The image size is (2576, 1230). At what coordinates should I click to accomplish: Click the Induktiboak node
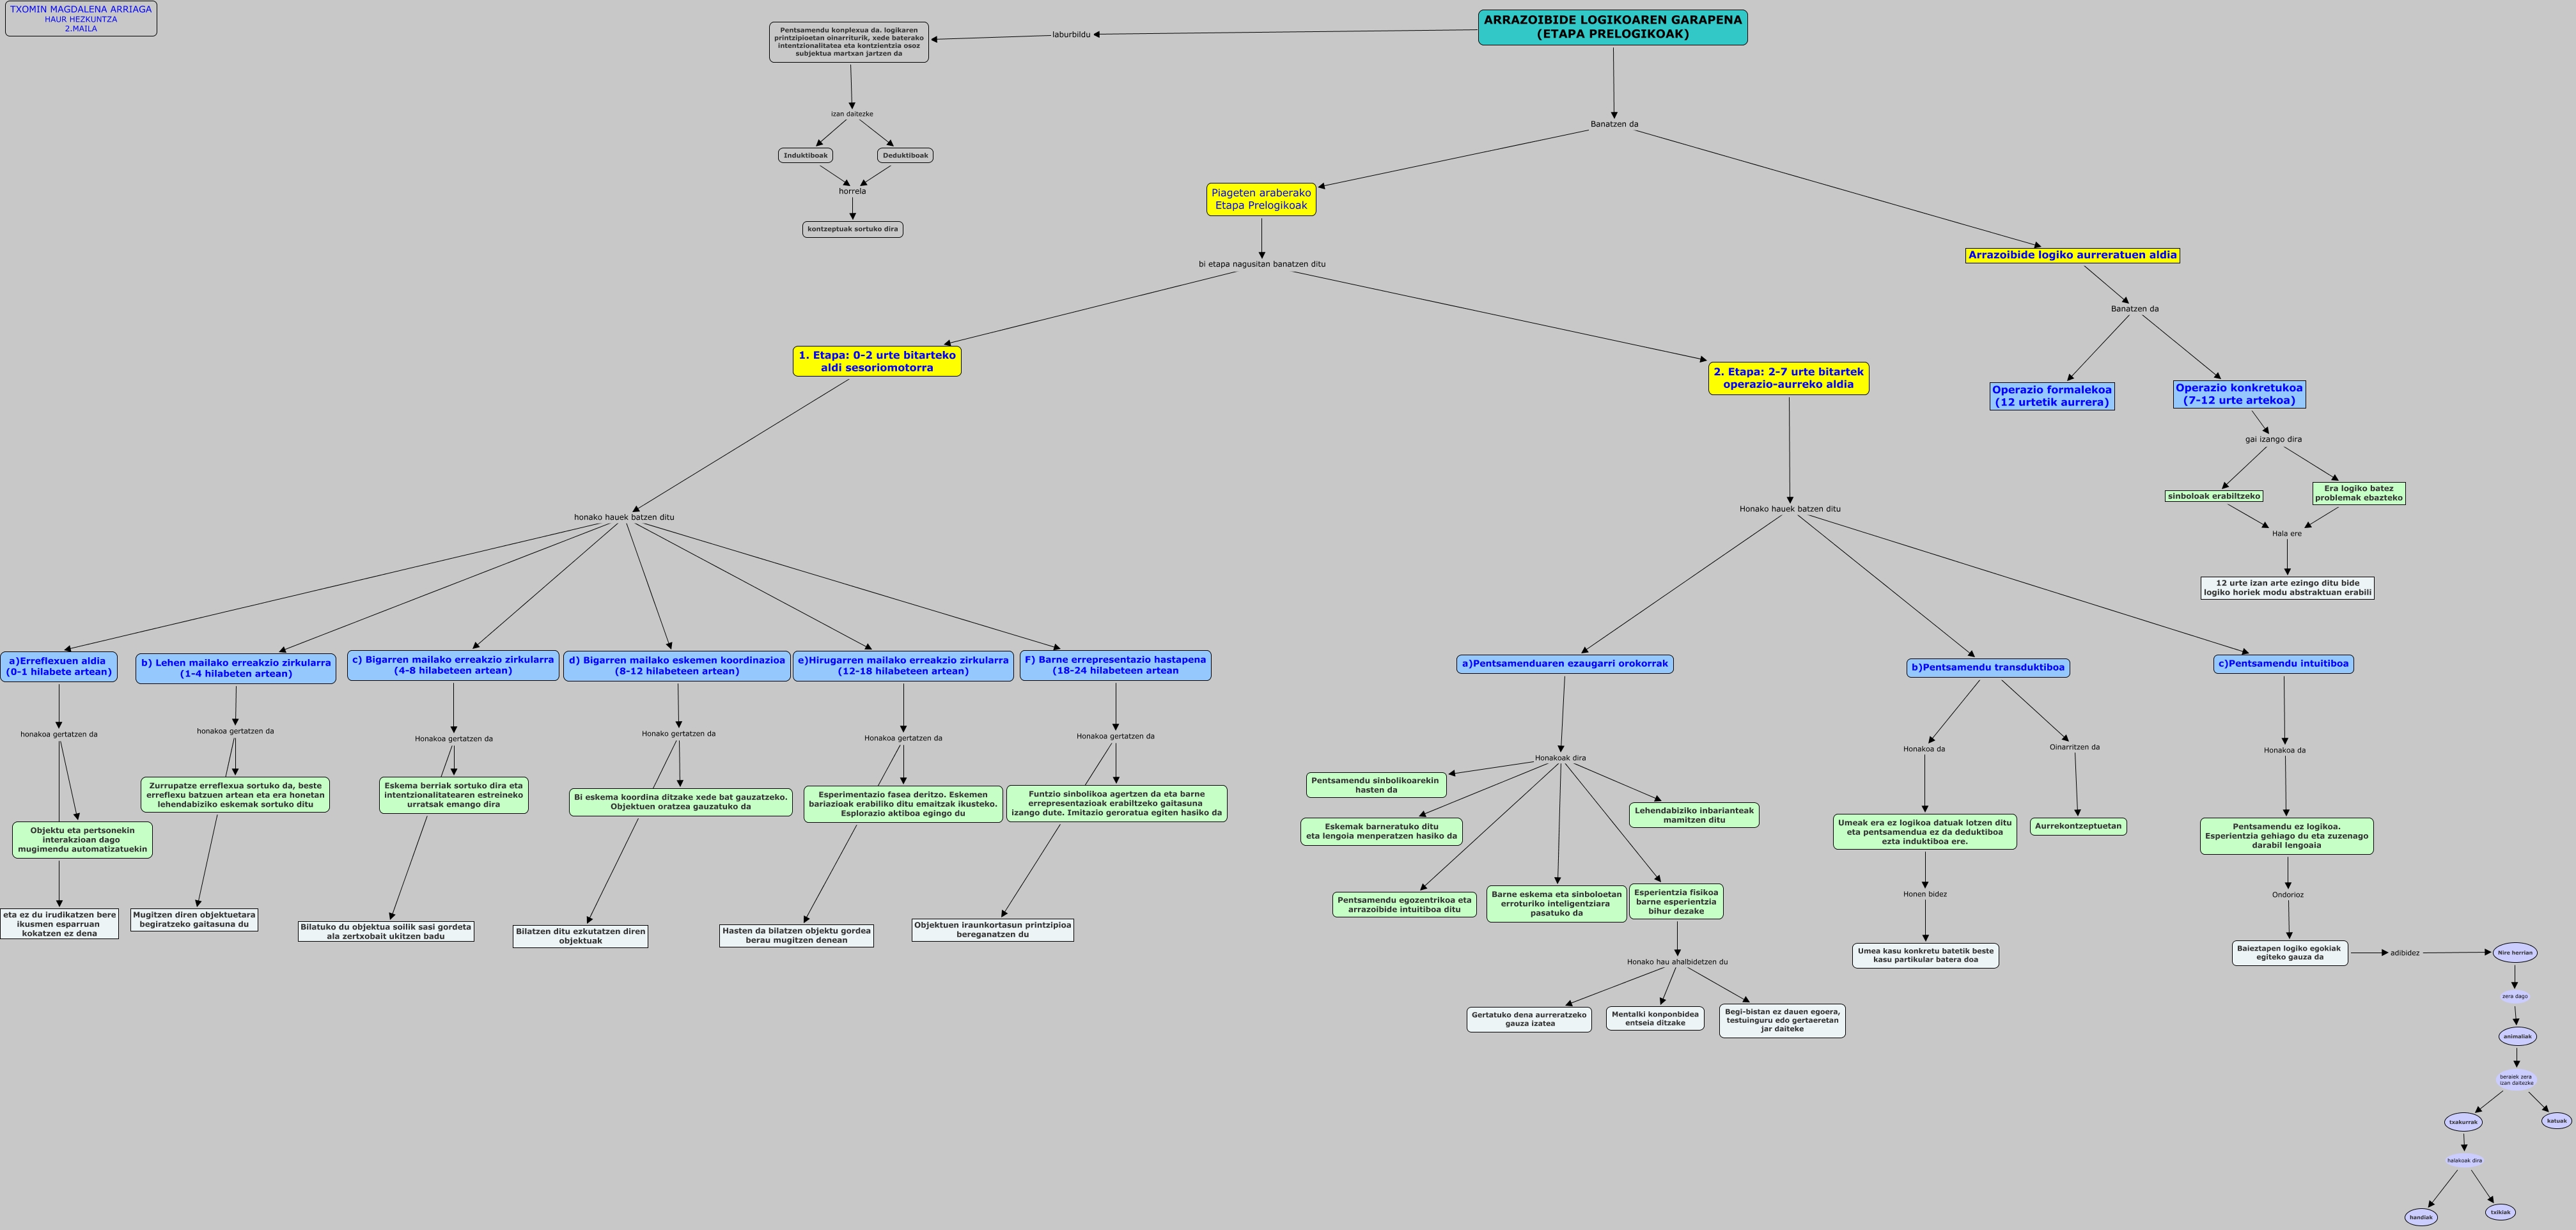point(805,155)
